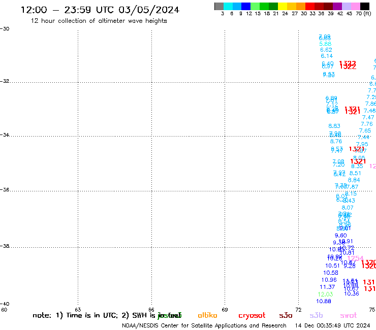Select the 10.88 value near bottom
The image size is (376, 330).
(x=324, y=301)
